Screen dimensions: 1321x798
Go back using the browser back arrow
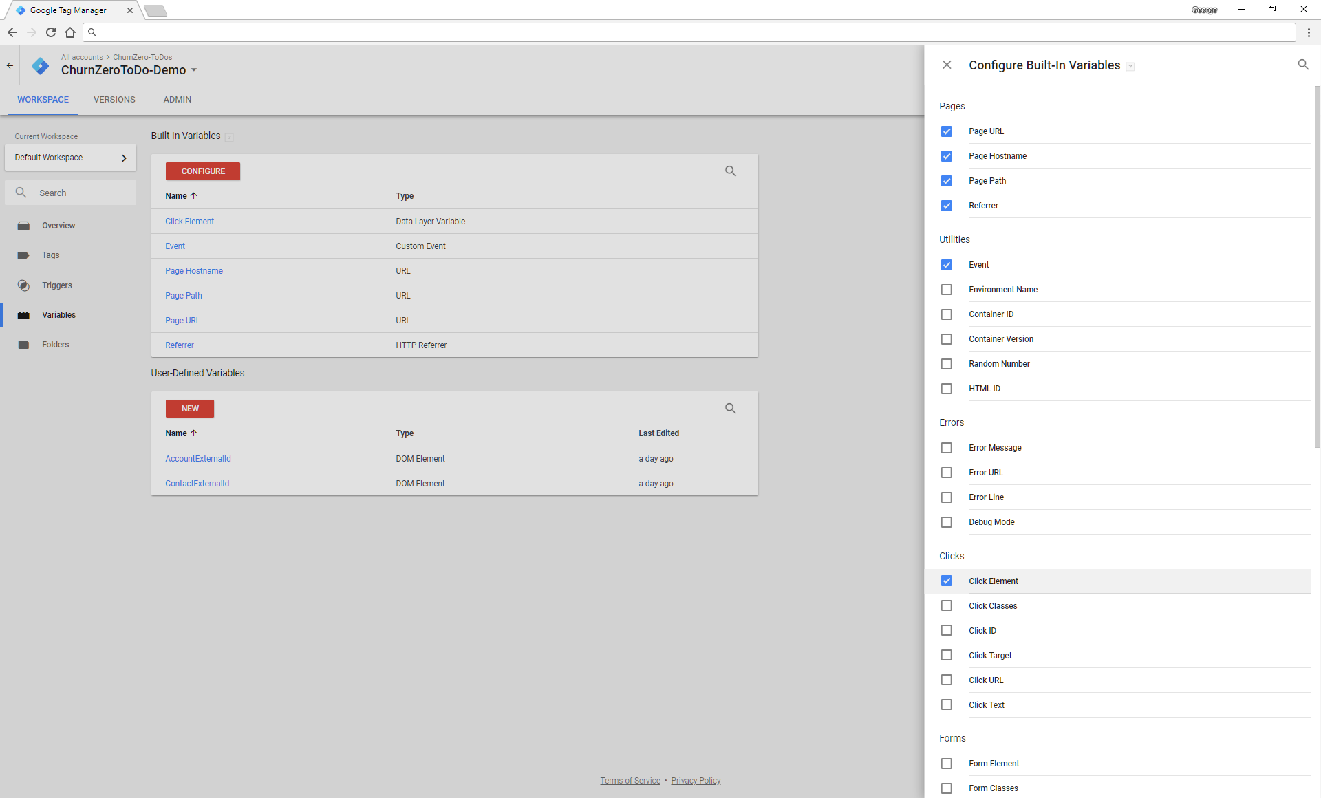12,32
